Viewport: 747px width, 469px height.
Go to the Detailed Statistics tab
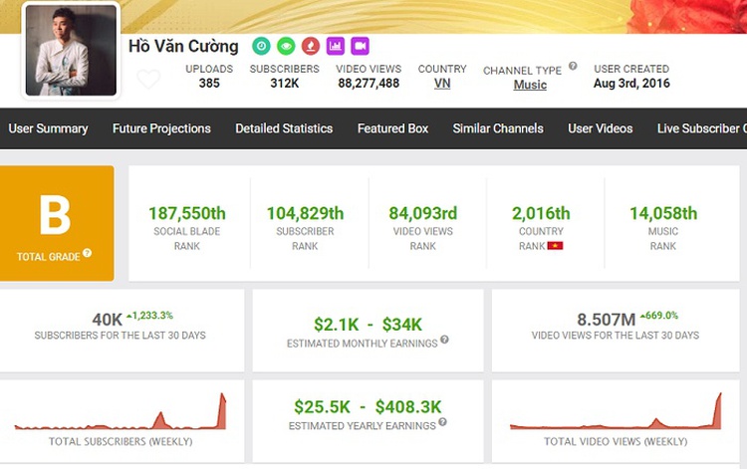coord(284,128)
